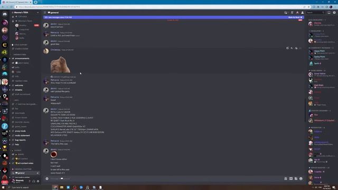Toggle member list visibility icon

point(303,13)
